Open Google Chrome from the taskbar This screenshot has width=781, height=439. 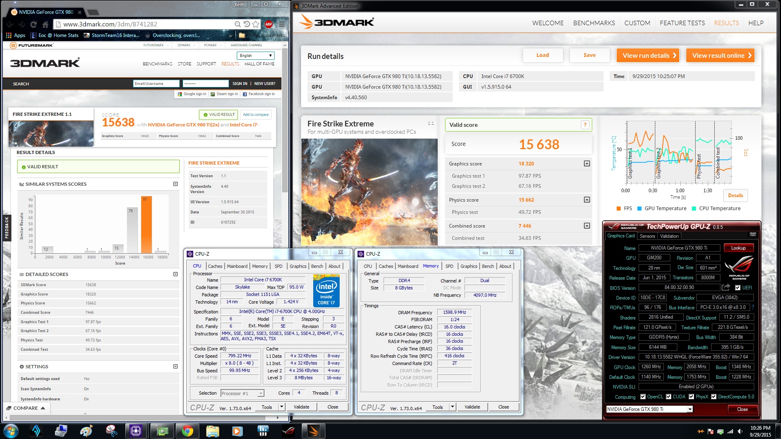188,430
